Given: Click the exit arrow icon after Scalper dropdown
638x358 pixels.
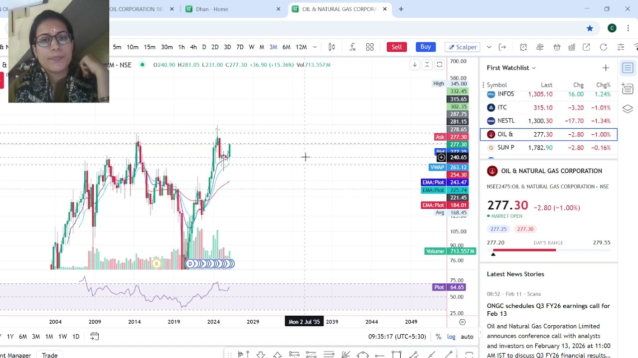Looking at the screenshot, I should coord(502,47).
